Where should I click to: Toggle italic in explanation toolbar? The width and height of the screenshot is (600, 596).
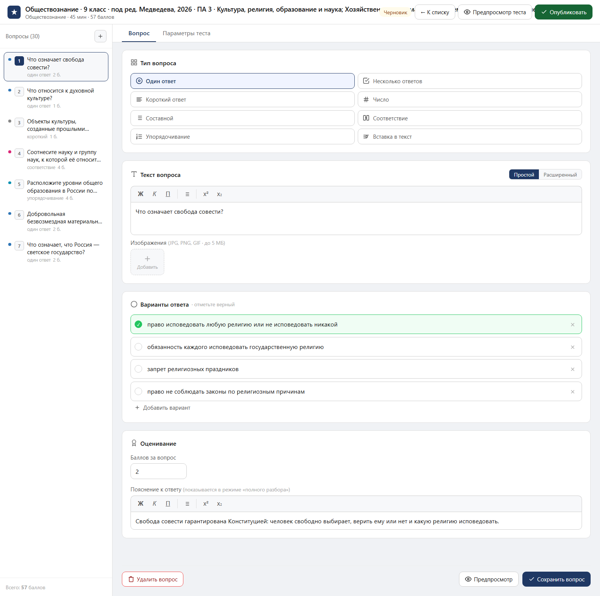[154, 504]
